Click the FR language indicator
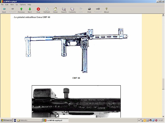Screen dimensions: 165x123 coord(15,121)
